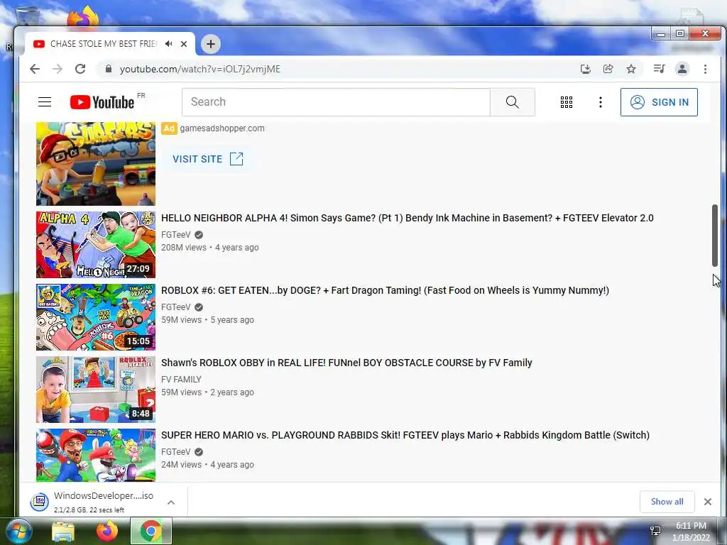Click the address bar URL
The width and height of the screenshot is (727, 545).
(x=199, y=69)
